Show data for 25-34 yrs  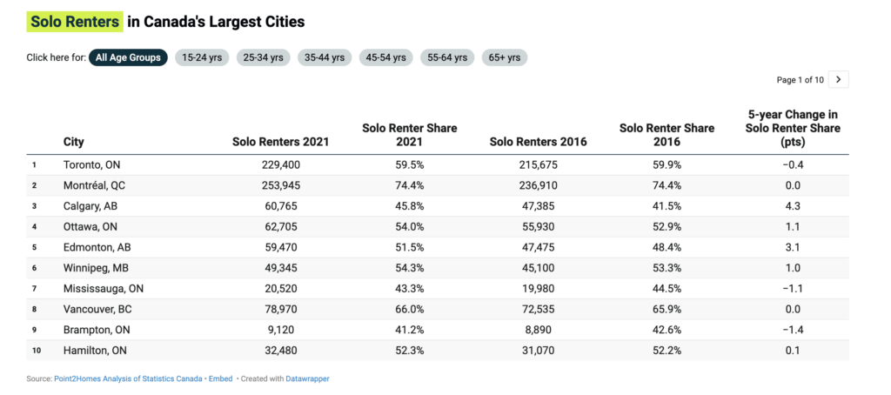(263, 57)
